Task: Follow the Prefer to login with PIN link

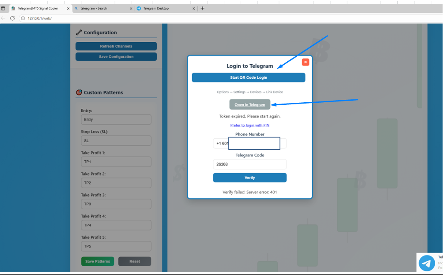Action: click(x=250, y=125)
